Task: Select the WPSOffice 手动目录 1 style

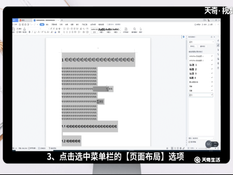Action: coord(201,56)
